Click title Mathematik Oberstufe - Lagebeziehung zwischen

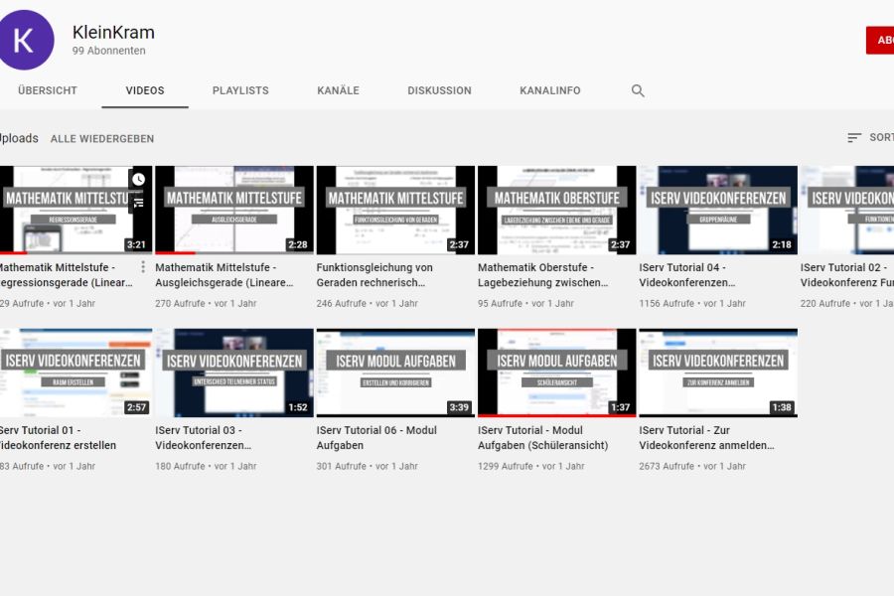point(542,275)
